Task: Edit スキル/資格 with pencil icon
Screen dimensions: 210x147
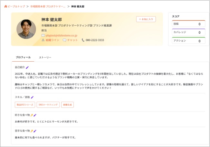Action: [32, 97]
